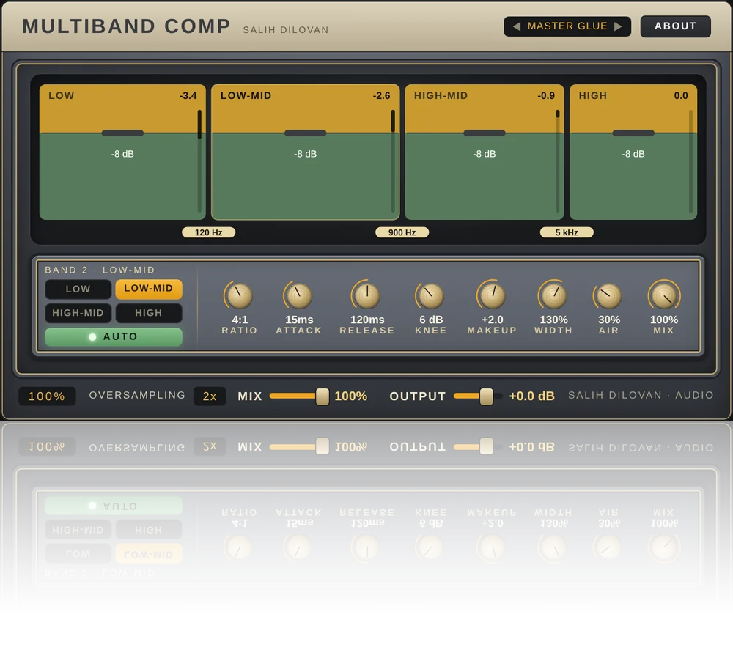Click the +0.0 dB output value

pyautogui.click(x=532, y=396)
